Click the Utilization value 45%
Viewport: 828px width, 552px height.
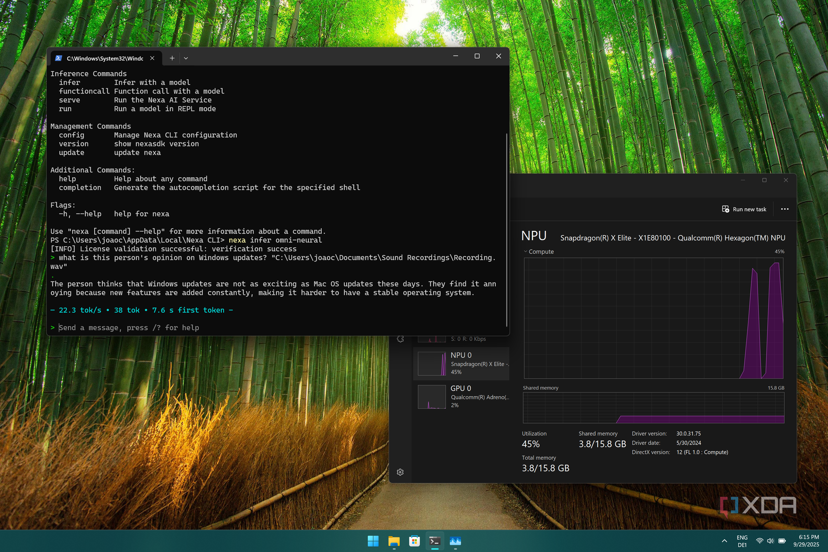pyautogui.click(x=531, y=444)
